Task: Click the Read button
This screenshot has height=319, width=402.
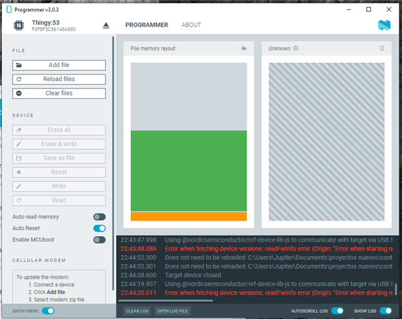Action: [x=58, y=201]
